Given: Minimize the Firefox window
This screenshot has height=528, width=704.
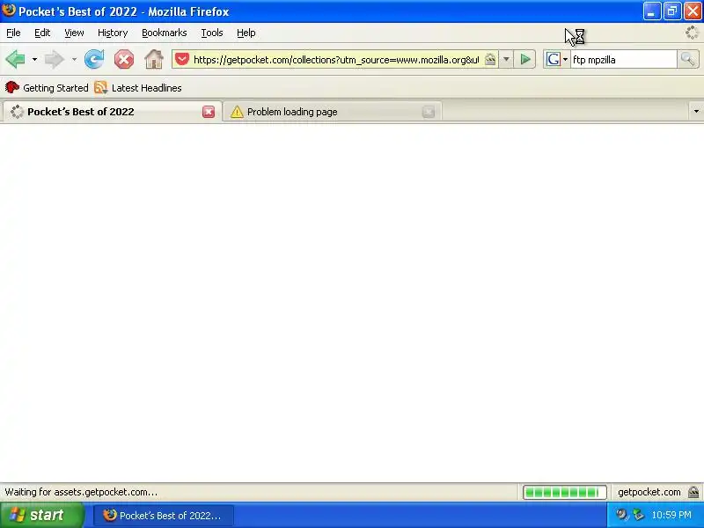Looking at the screenshot, I should click(651, 11).
